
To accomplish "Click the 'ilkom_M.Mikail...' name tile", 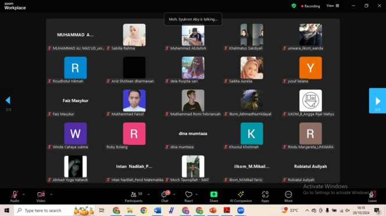I will click(252, 166).
